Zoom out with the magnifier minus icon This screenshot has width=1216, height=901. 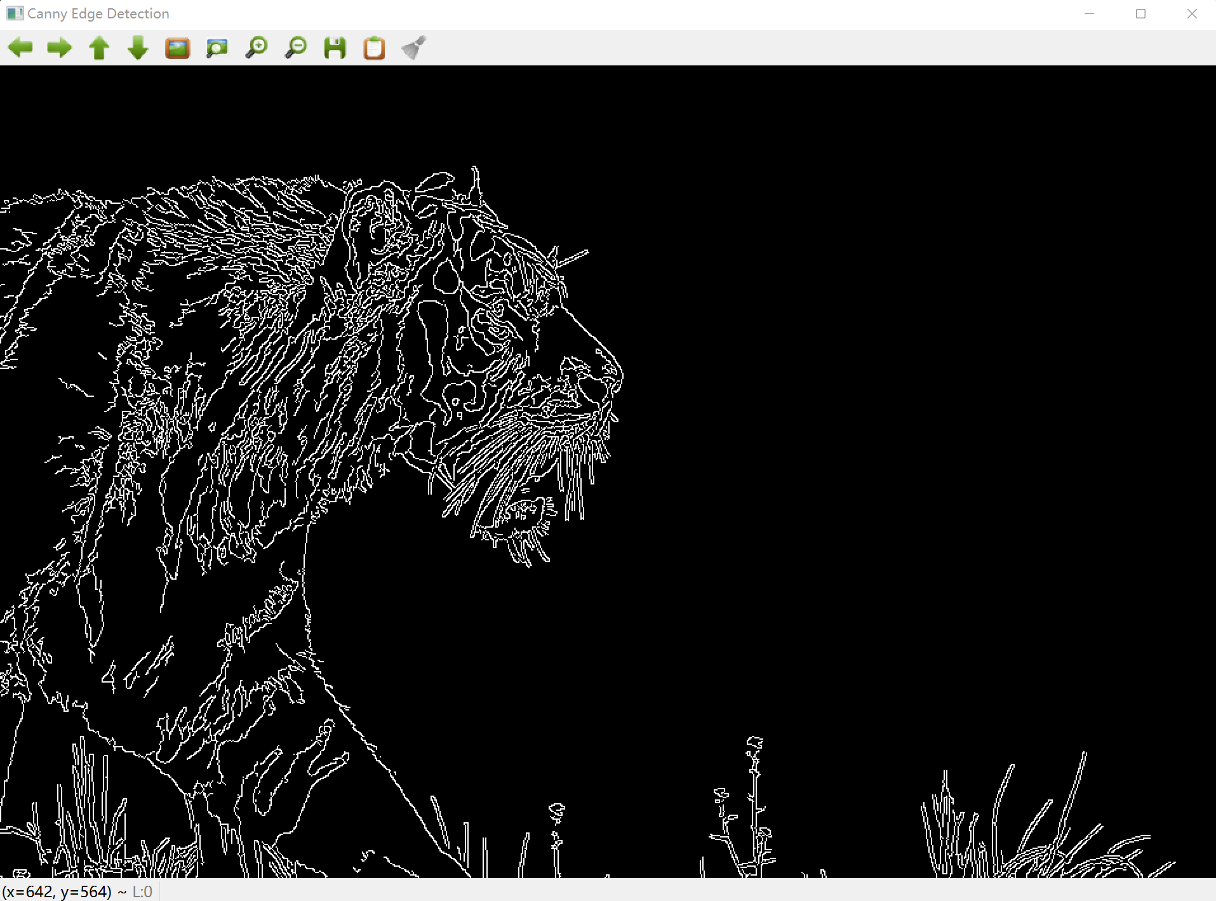296,48
